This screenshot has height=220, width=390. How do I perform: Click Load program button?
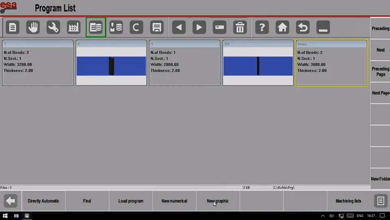pyautogui.click(x=131, y=201)
